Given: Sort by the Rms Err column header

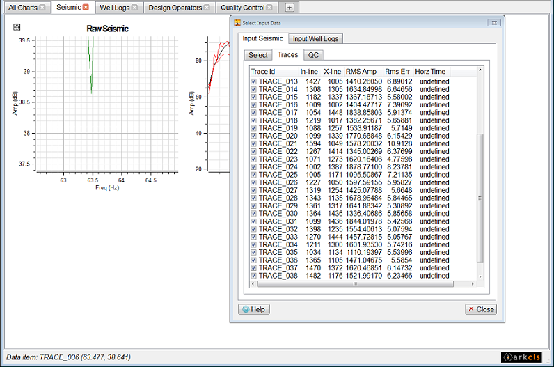Looking at the screenshot, I should (397, 72).
